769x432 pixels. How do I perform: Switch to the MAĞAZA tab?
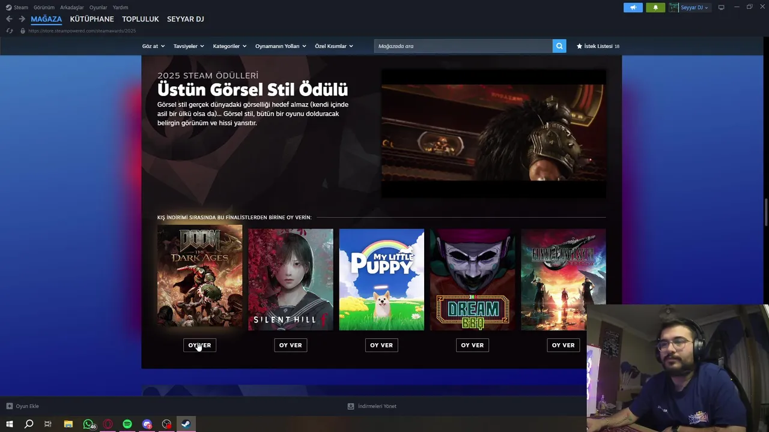point(46,19)
